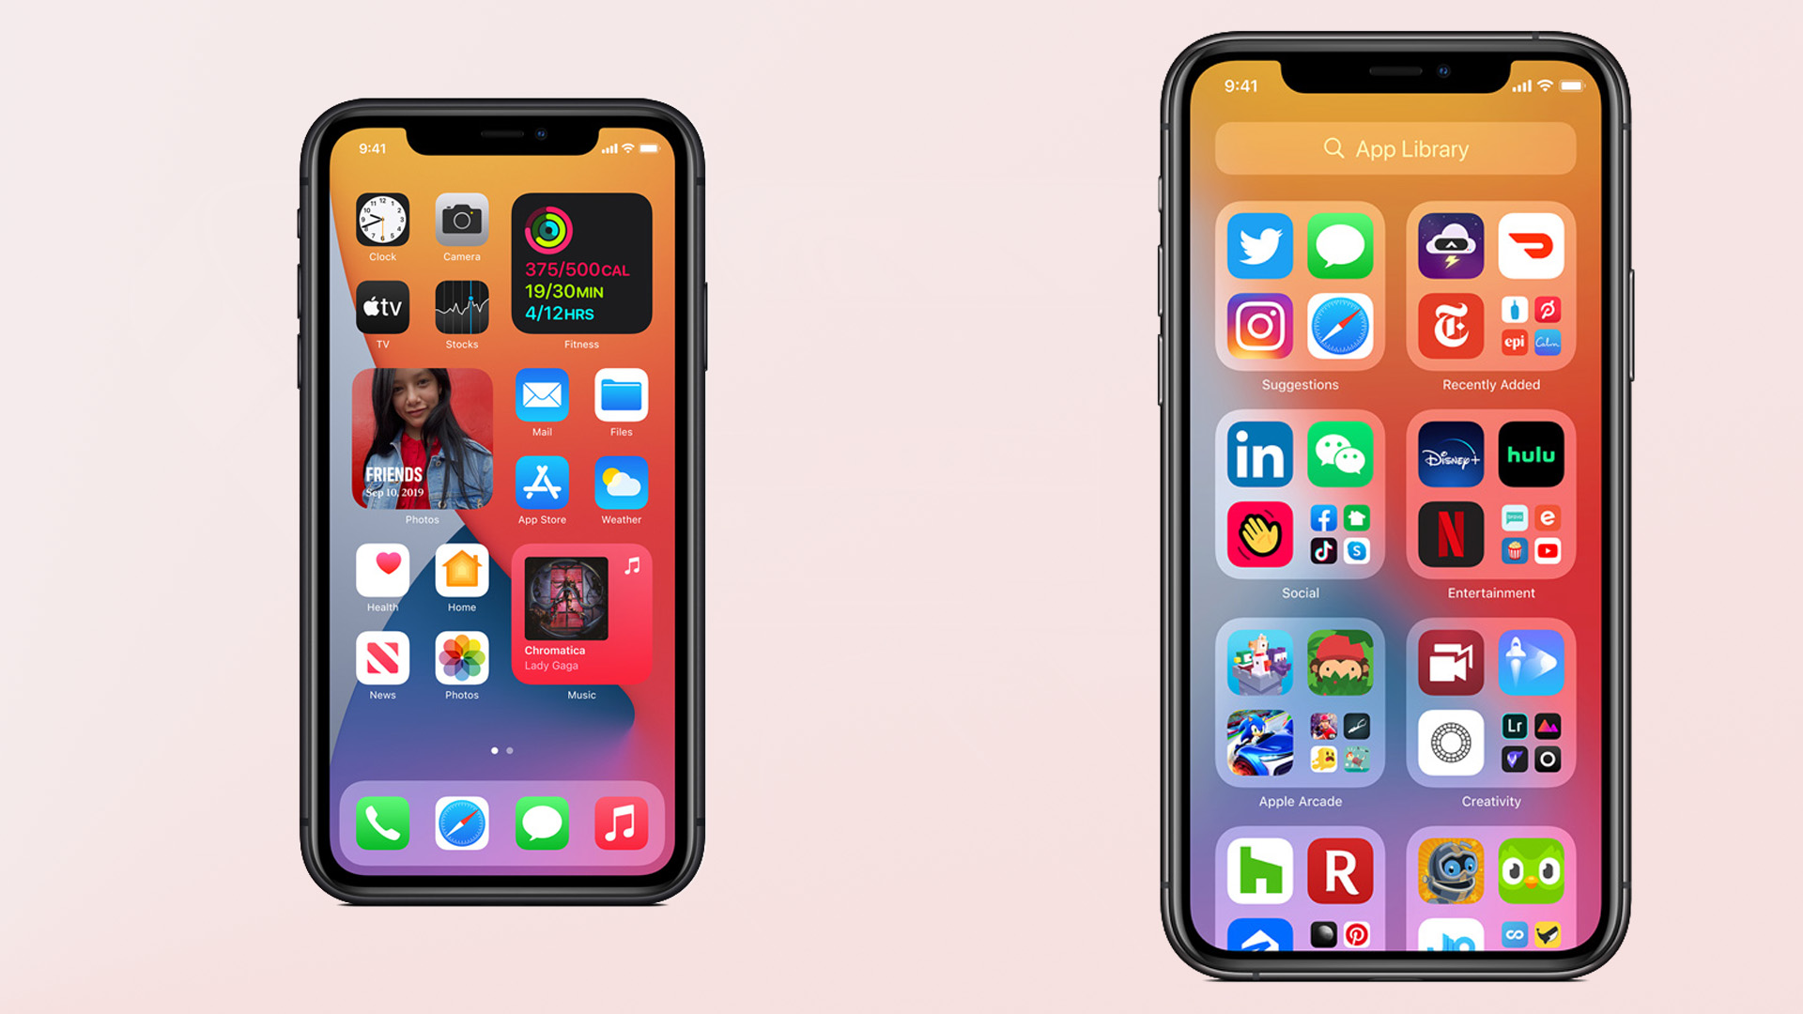Open the Music app in dock
This screenshot has width=1803, height=1014.
click(x=621, y=824)
